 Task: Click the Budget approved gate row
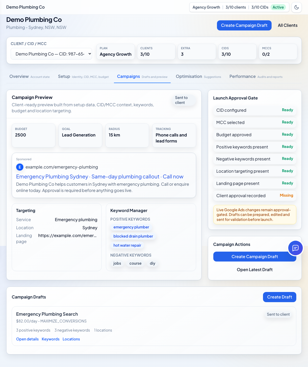pyautogui.click(x=255, y=135)
